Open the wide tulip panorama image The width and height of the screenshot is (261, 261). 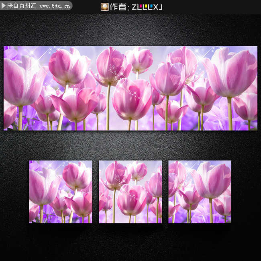(130, 88)
